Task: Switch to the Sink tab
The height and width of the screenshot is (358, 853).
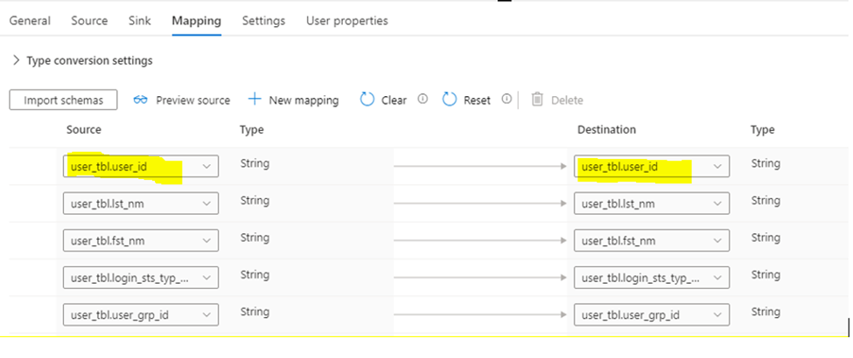Action: pyautogui.click(x=139, y=20)
